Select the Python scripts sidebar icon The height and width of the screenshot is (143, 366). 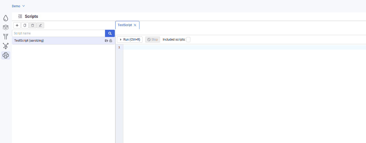[x=6, y=55]
